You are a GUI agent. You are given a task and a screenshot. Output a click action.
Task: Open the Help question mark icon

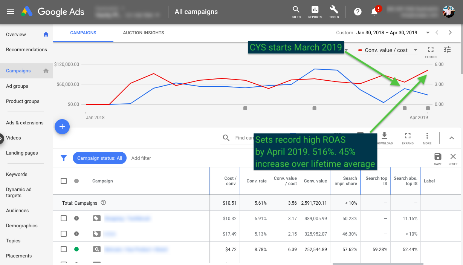[x=358, y=12]
